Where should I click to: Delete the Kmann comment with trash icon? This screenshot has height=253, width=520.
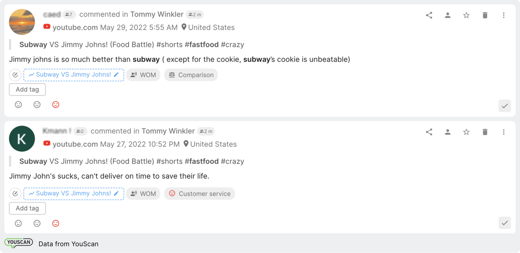[x=485, y=132]
